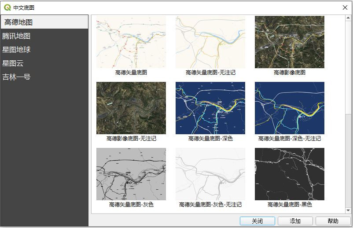Pick the 高德影像底图 satellite thumbnail

(290, 42)
